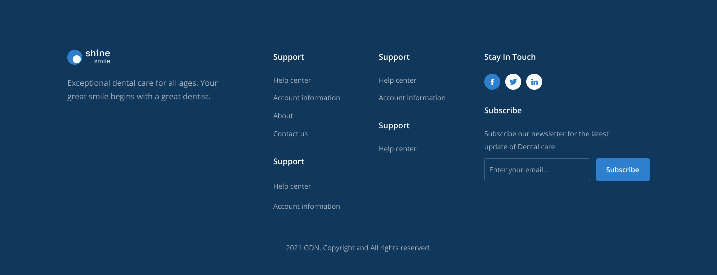Click the Twitter bird icon
The height and width of the screenshot is (275, 717).
(513, 82)
